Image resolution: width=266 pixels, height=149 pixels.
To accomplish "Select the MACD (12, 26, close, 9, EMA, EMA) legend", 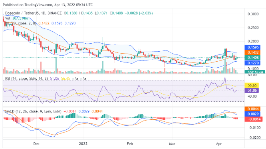I will tap(33, 111).
